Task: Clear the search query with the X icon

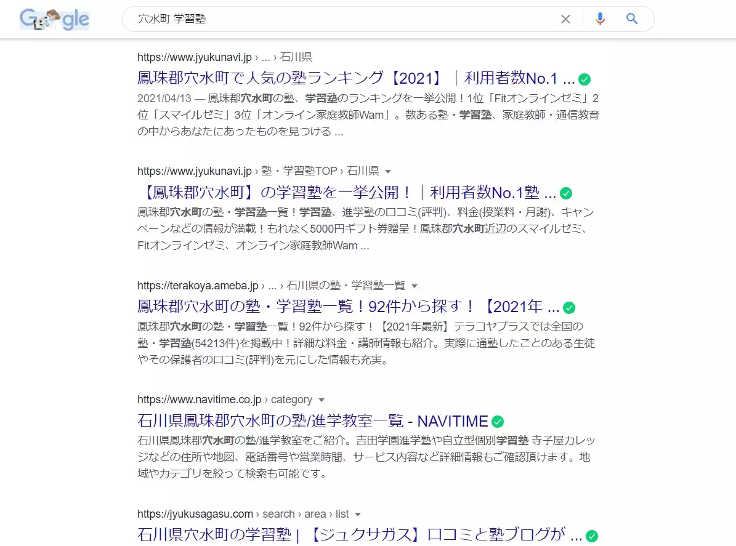Action: coord(565,19)
